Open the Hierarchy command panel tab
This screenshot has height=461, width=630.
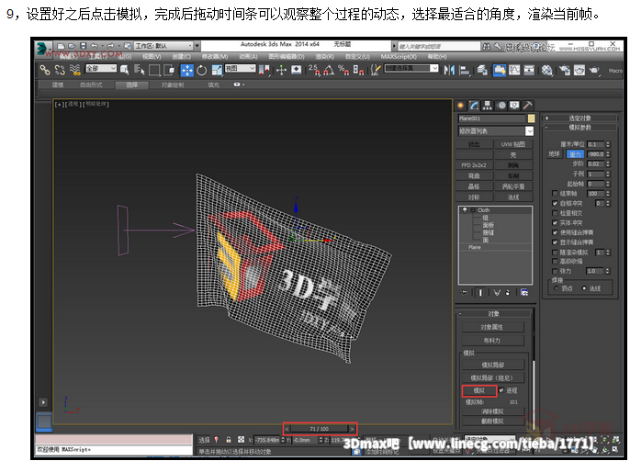(488, 106)
